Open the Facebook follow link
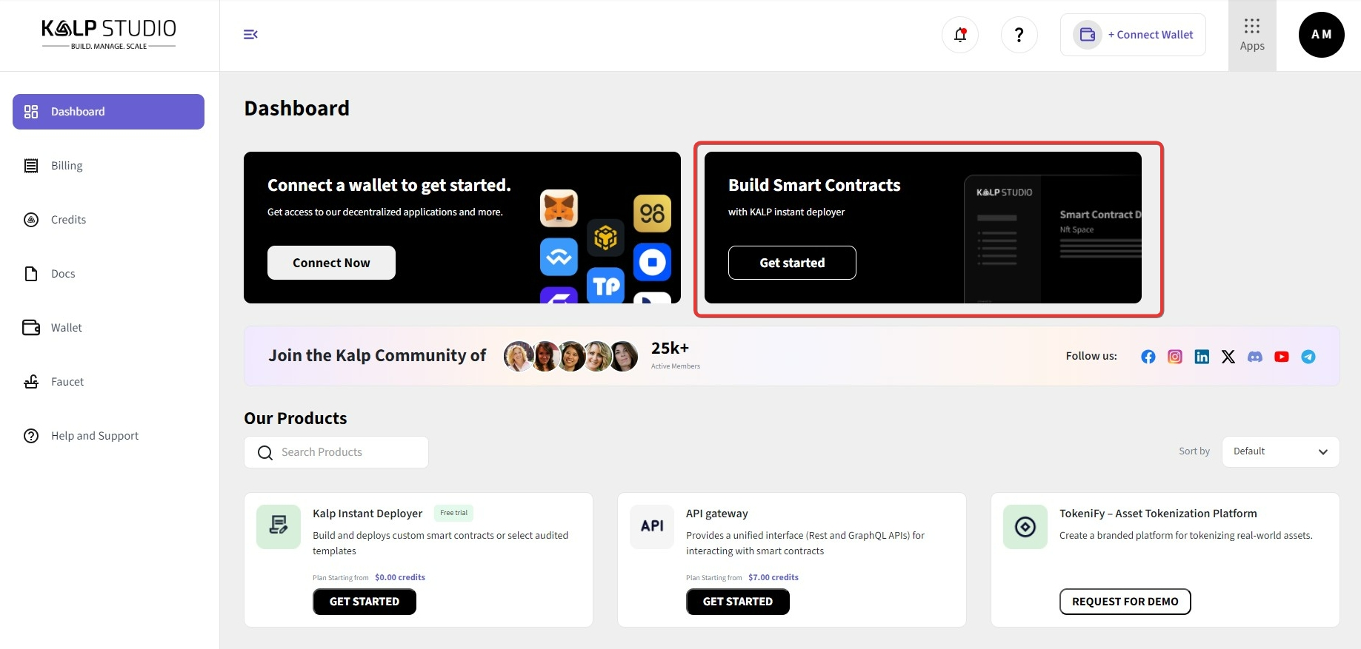 (1148, 357)
